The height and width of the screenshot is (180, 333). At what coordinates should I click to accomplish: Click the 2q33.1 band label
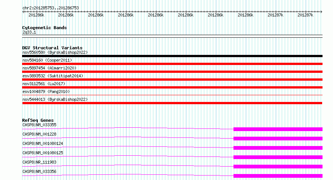[29, 32]
